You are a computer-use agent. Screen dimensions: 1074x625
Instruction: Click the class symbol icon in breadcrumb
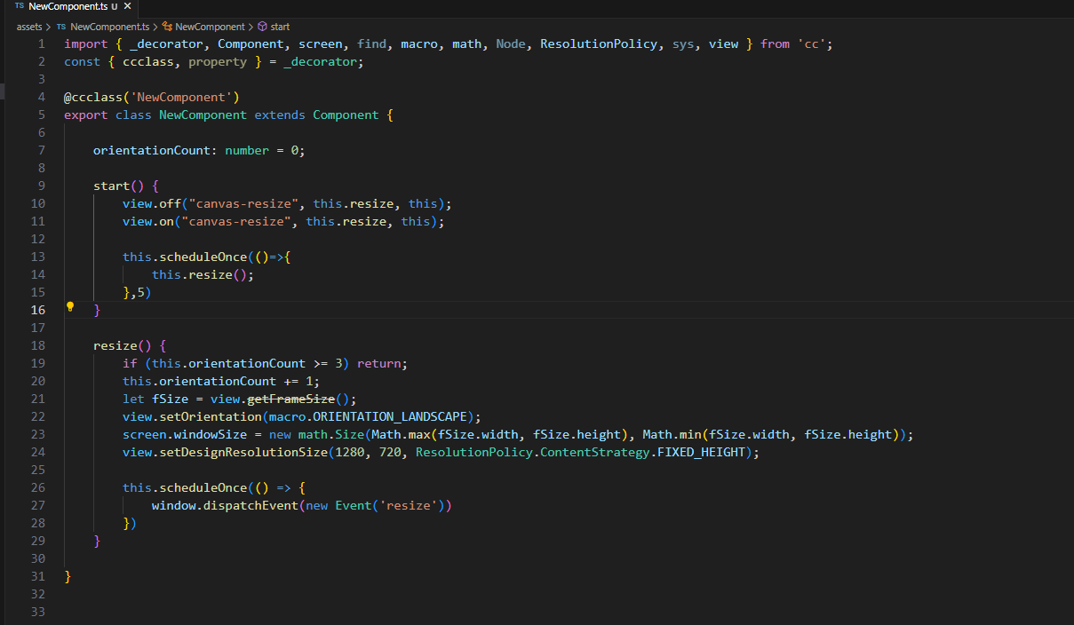[x=167, y=27]
